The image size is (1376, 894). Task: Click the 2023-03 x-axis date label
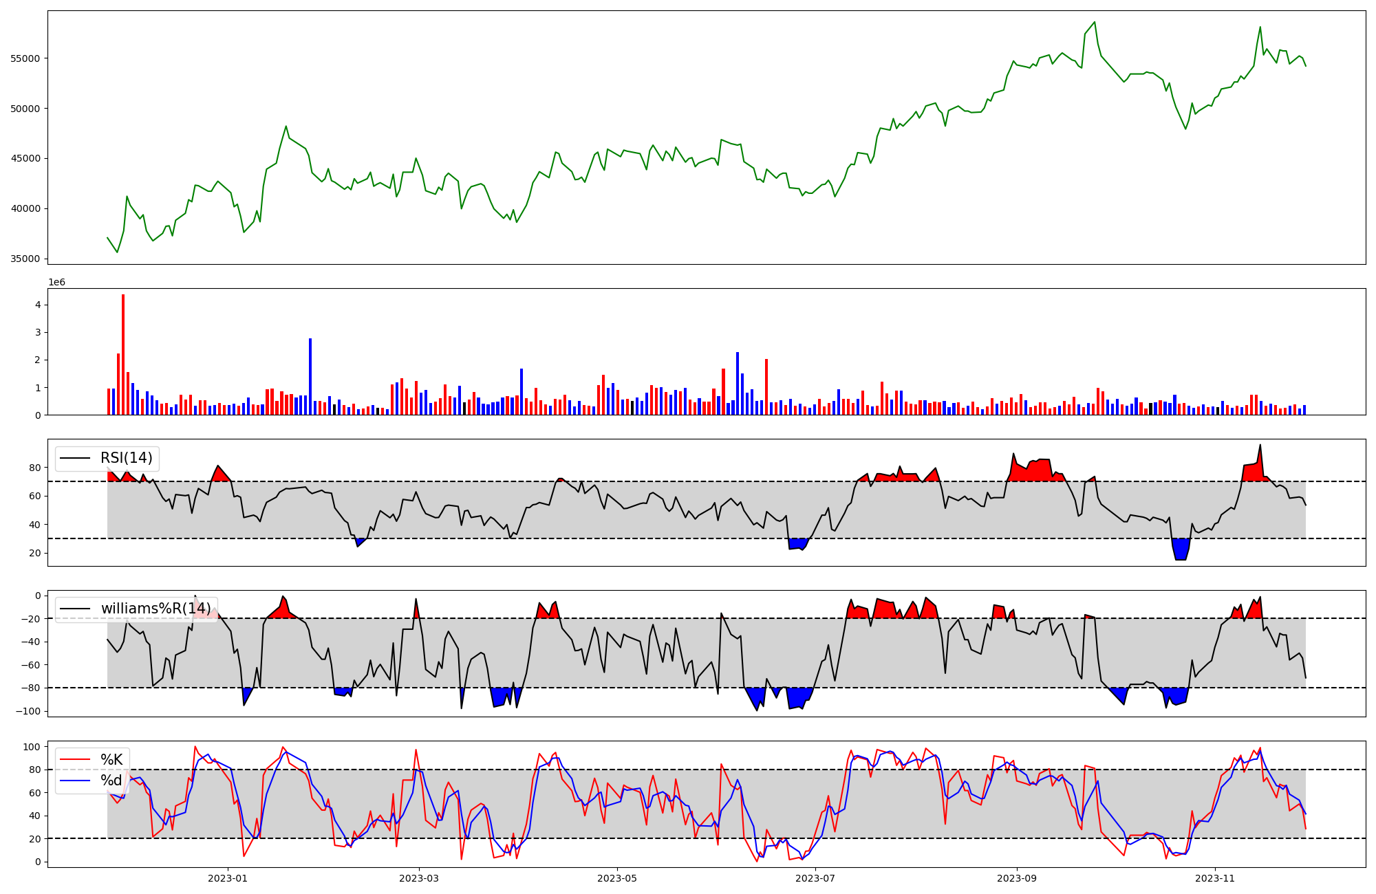click(x=418, y=878)
